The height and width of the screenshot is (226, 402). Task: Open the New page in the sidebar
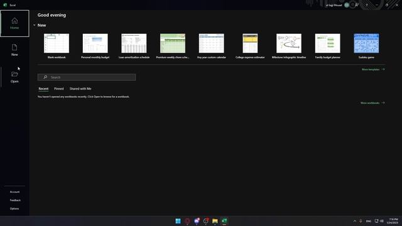(14, 50)
